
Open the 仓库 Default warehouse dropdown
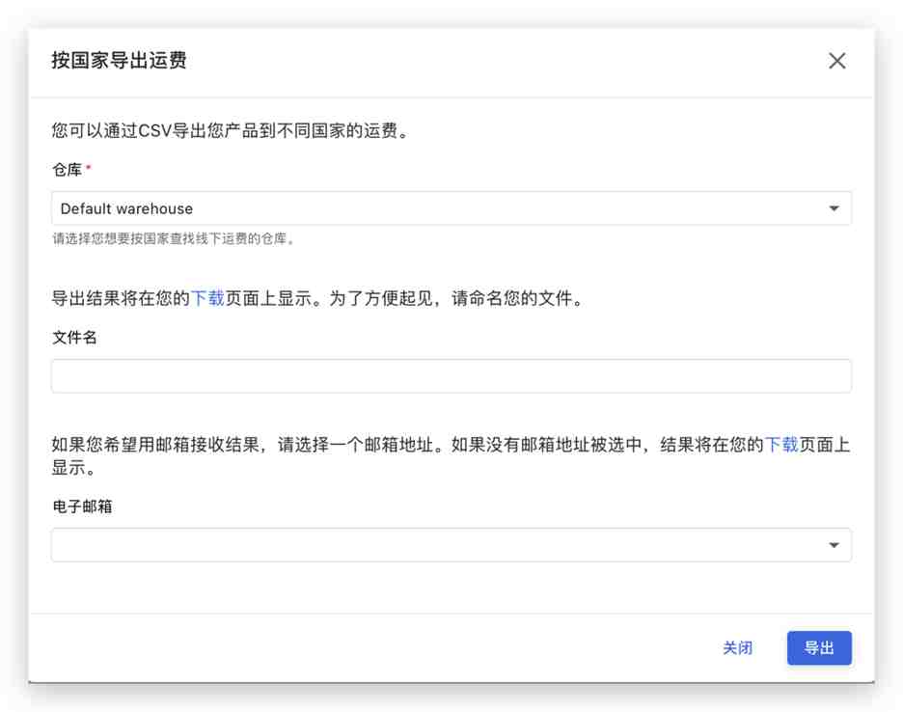tap(451, 208)
